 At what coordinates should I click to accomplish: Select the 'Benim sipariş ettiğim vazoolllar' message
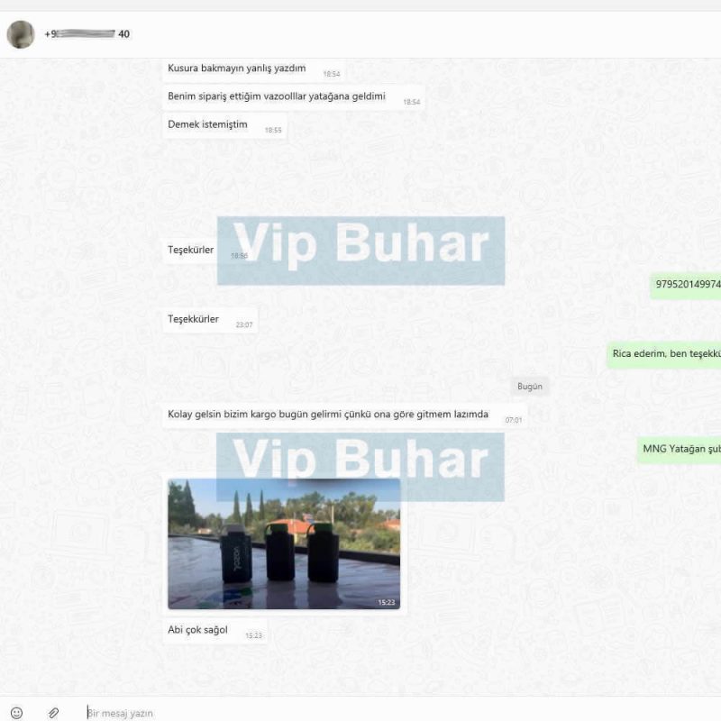(x=294, y=97)
